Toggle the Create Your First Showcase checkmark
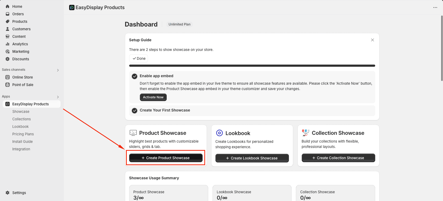Screen dimensions: 443x201 [x=135, y=110]
